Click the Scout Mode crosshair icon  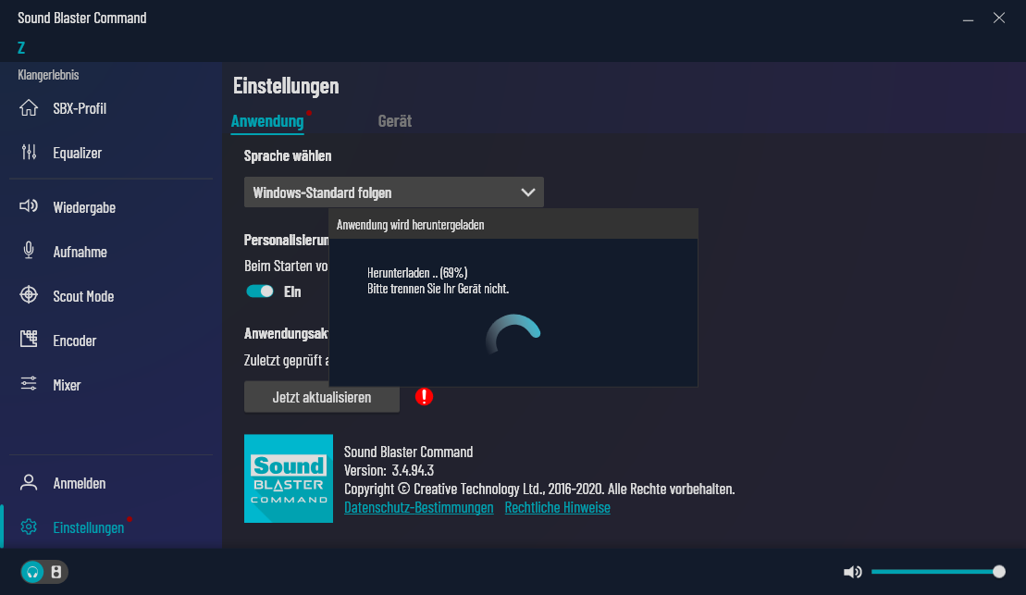[29, 295]
